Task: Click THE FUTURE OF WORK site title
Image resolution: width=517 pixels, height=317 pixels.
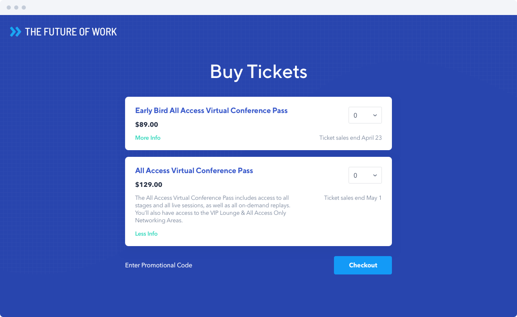Action: [x=71, y=32]
